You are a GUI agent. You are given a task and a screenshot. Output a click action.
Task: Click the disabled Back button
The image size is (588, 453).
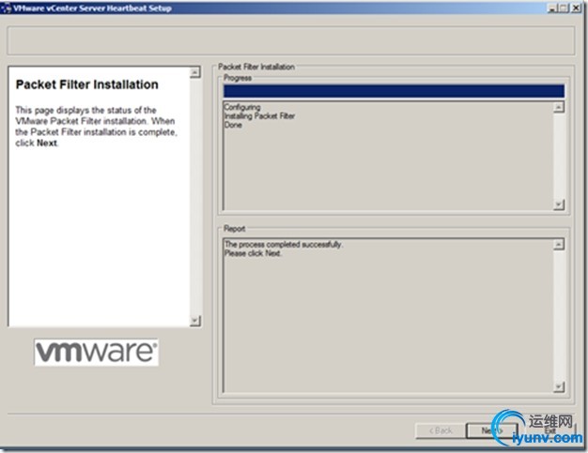(441, 430)
